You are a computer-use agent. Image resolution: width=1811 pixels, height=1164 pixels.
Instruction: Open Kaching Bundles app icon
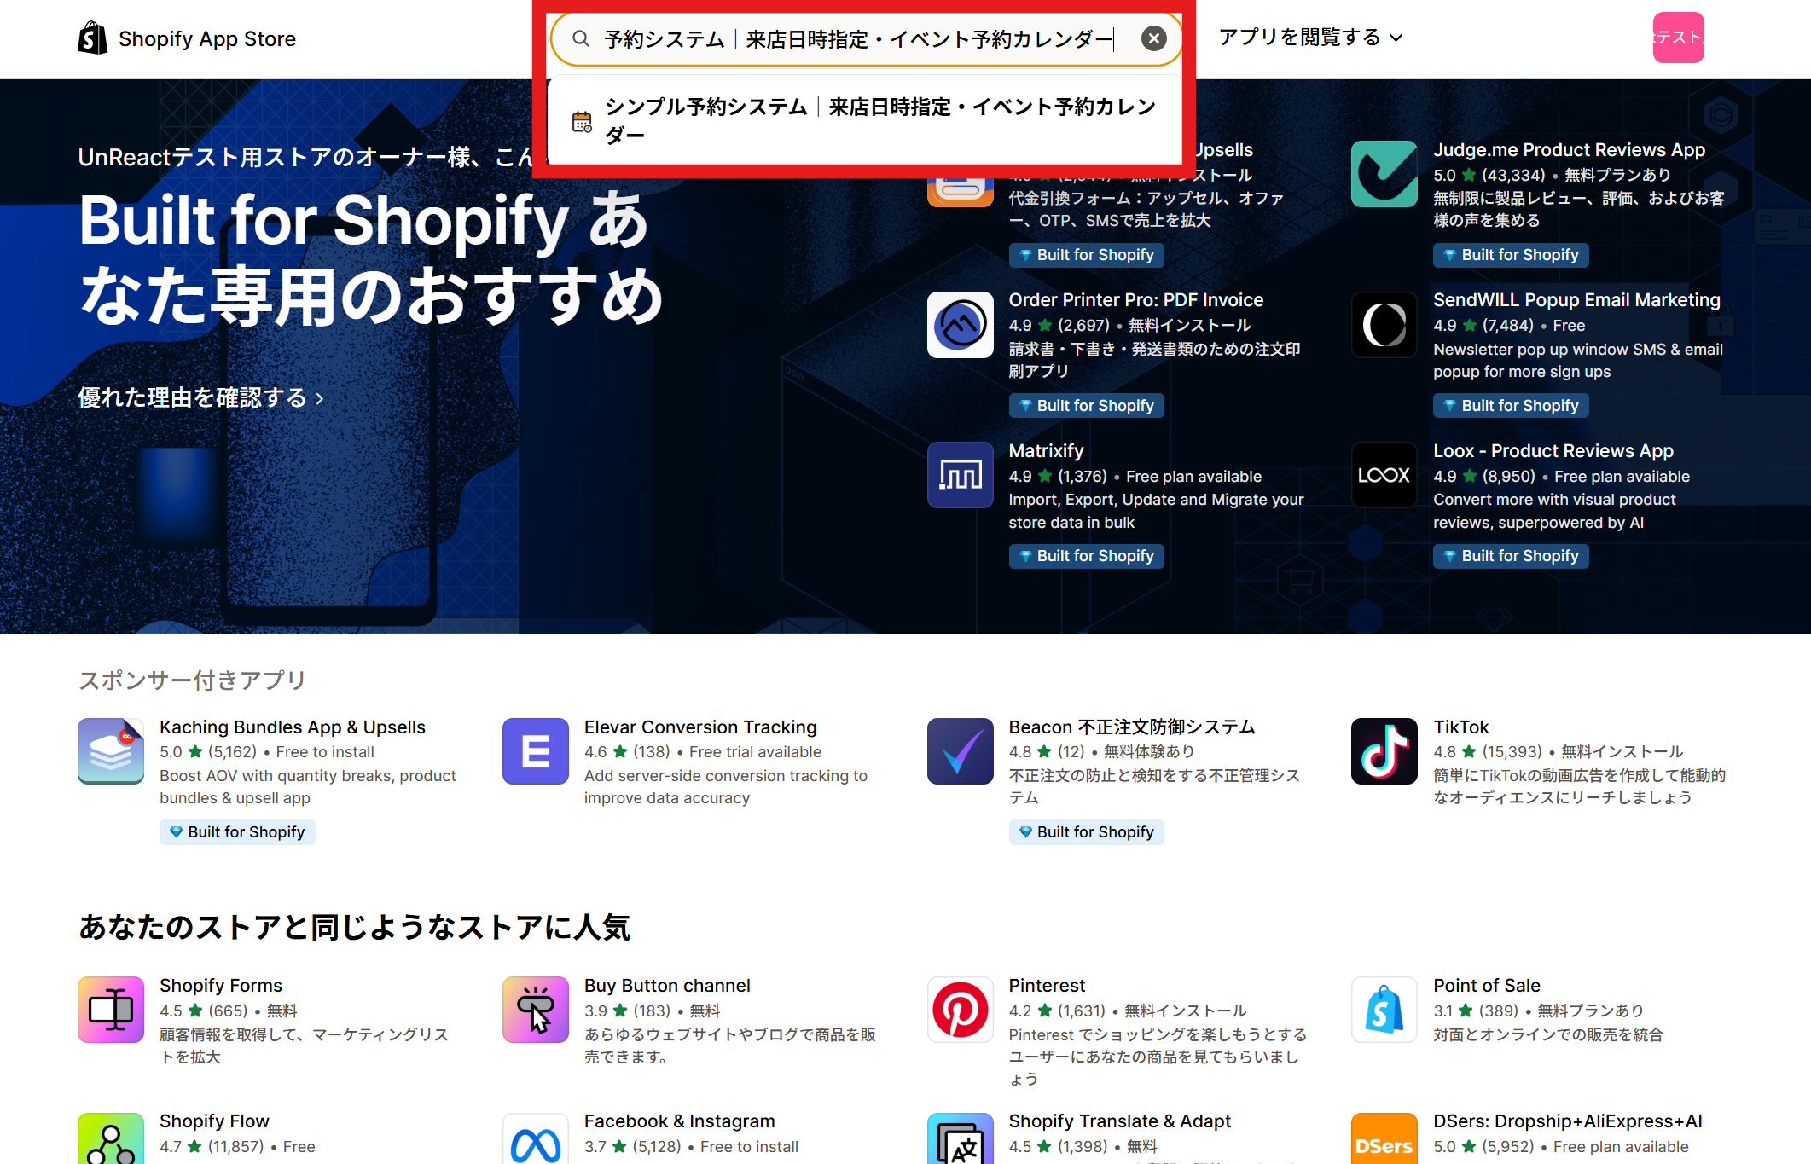tap(111, 751)
